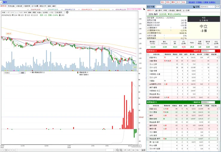Click help icon in green 區間賣超15 header

[192, 102]
